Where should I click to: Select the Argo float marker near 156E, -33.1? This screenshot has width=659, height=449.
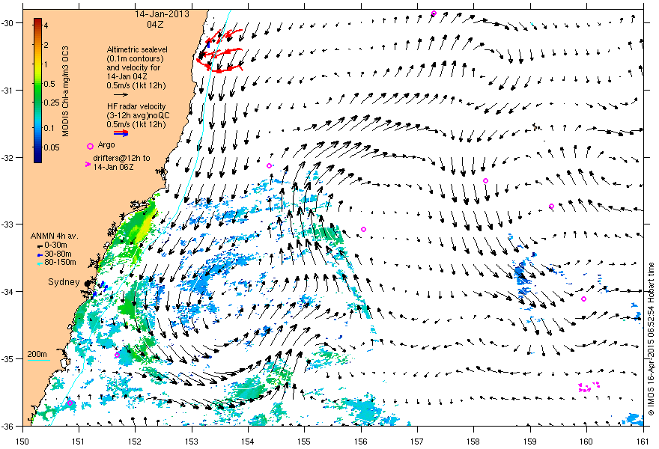click(x=363, y=229)
